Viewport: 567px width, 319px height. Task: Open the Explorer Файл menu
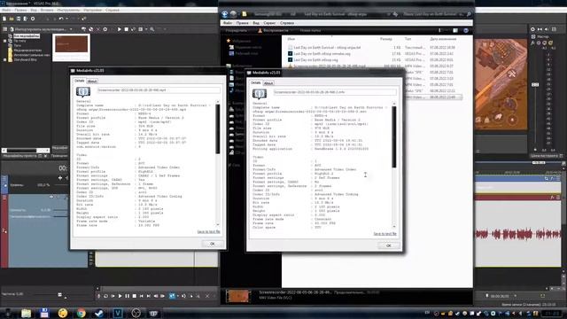coord(228,23)
